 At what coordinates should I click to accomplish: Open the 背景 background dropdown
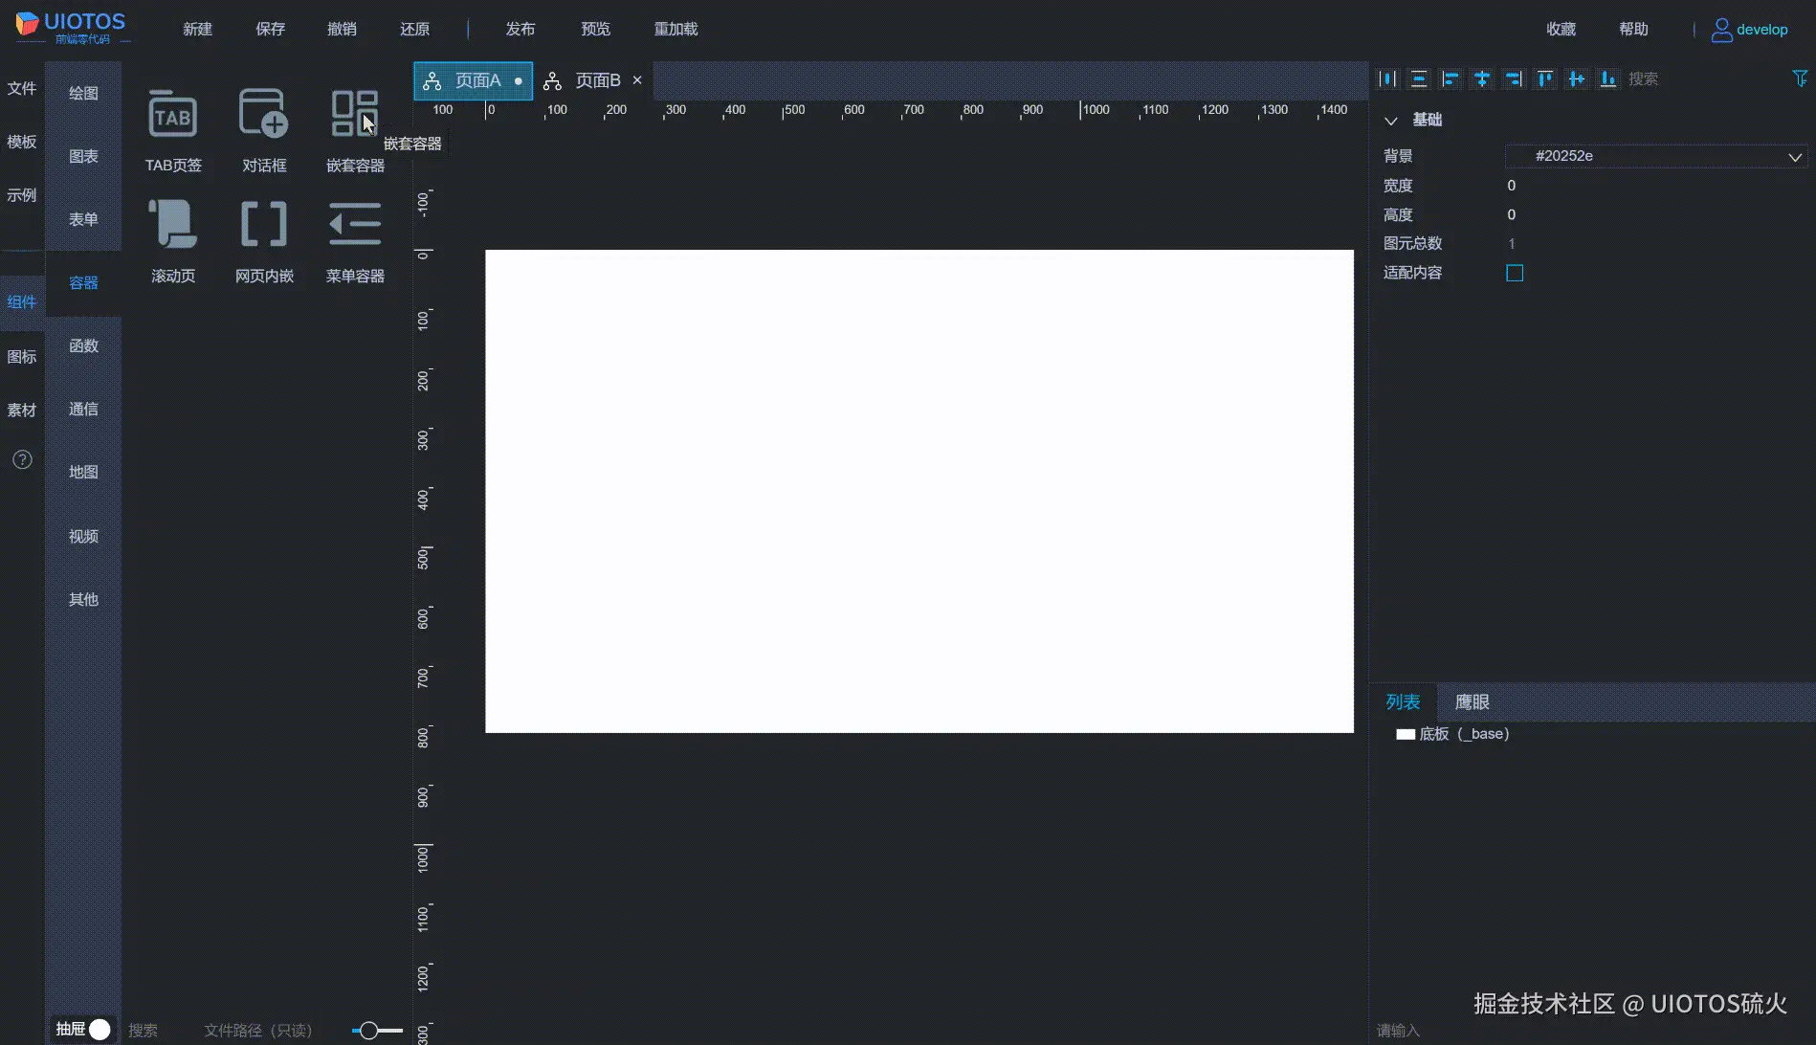tap(1795, 156)
